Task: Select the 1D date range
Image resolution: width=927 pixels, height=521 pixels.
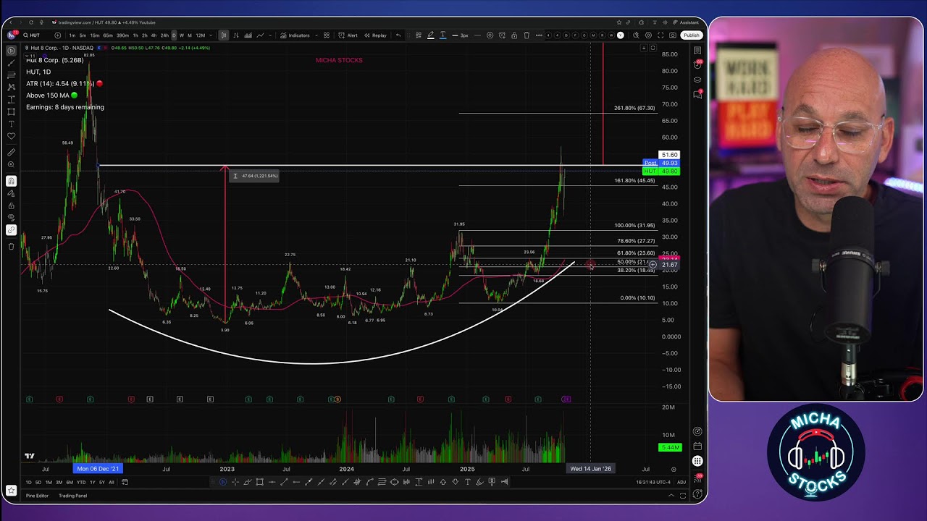Action: click(x=28, y=483)
